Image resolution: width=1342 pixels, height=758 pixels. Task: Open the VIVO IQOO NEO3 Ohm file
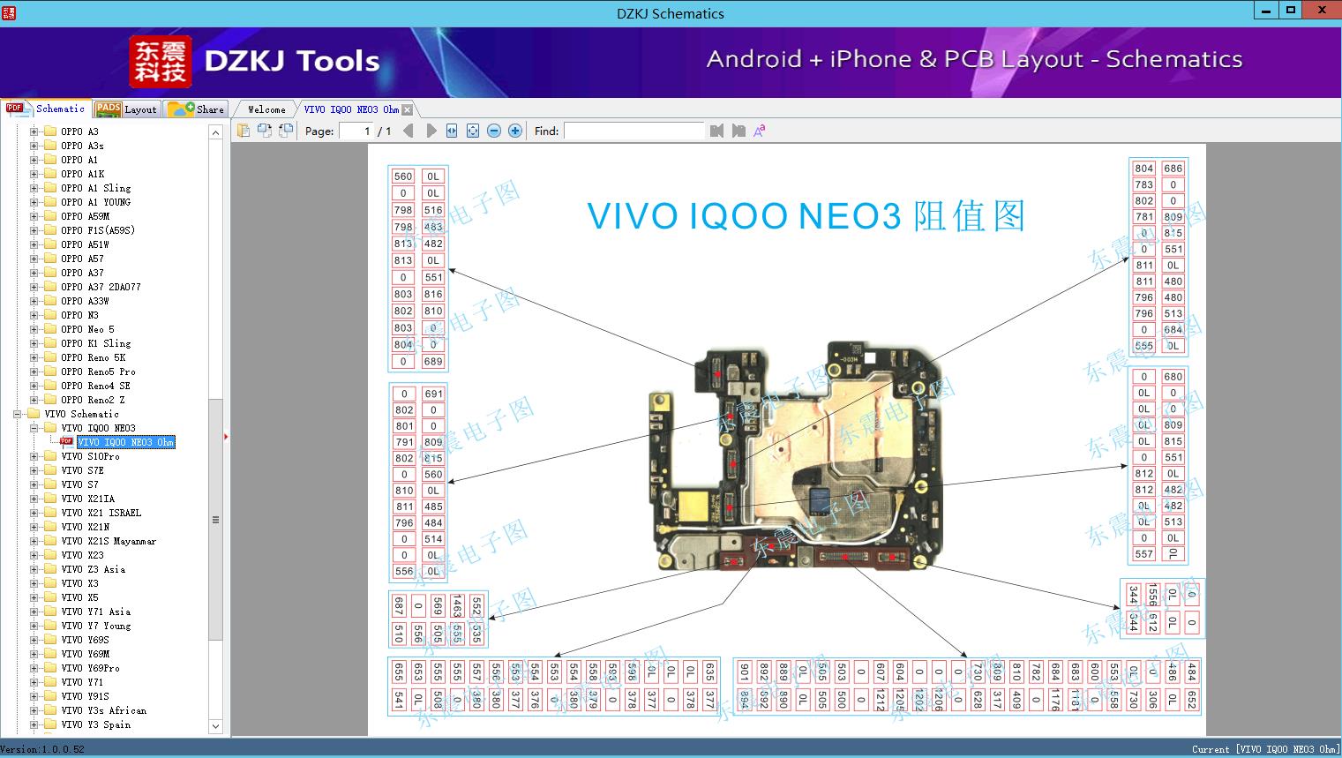(126, 442)
